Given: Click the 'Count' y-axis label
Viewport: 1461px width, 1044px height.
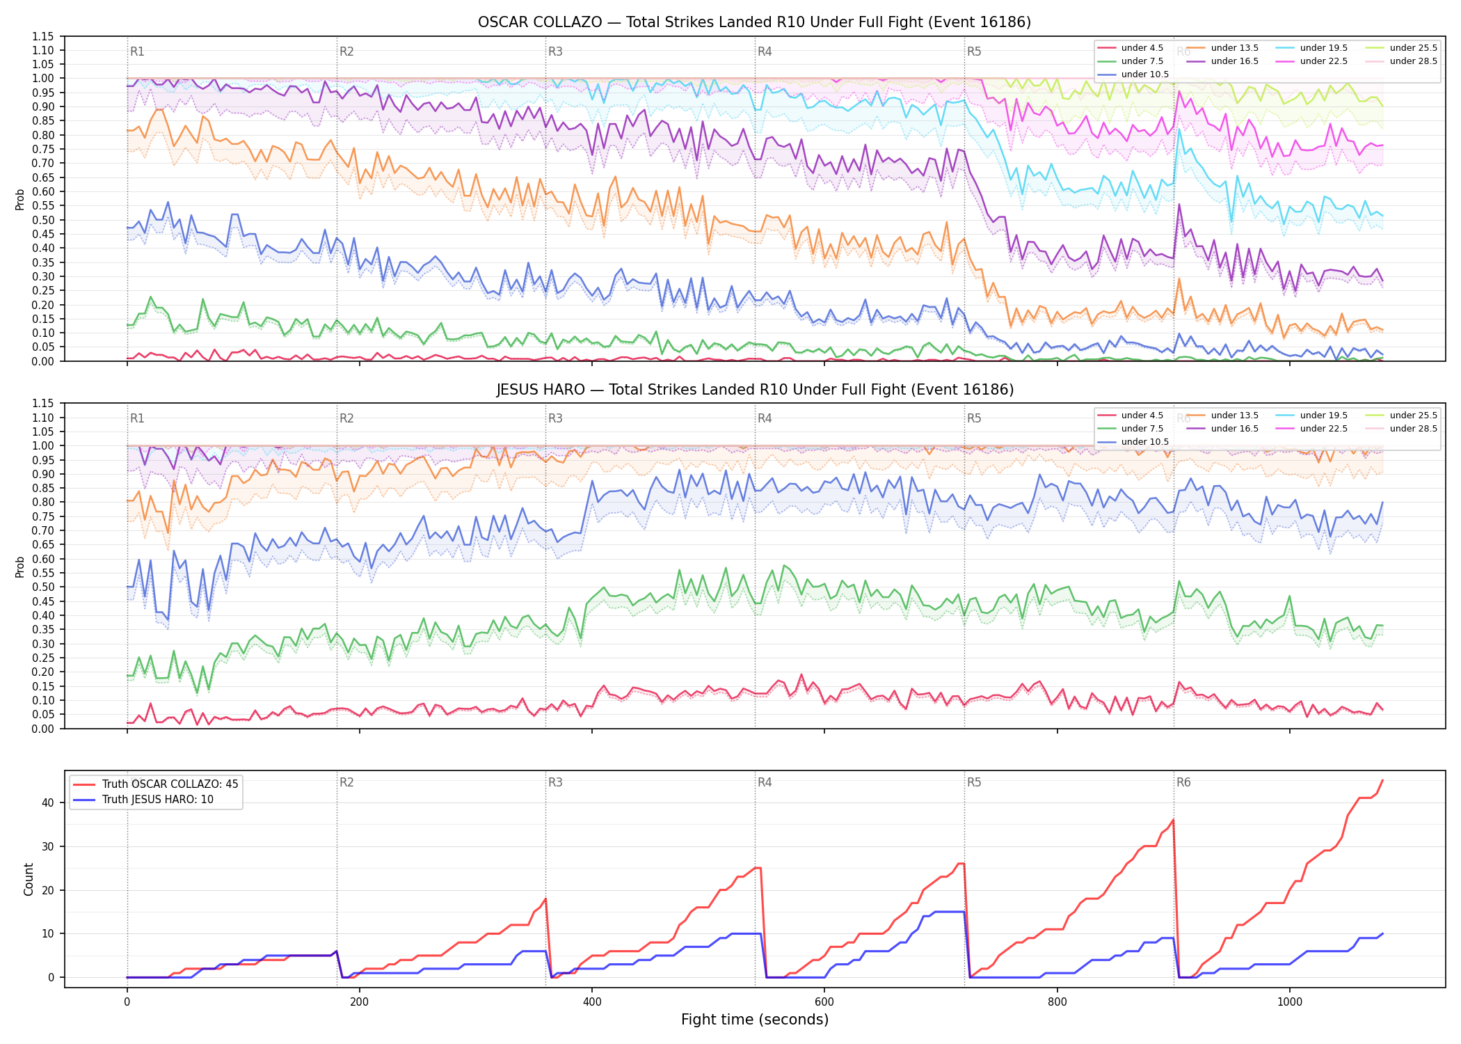Looking at the screenshot, I should click(29, 879).
